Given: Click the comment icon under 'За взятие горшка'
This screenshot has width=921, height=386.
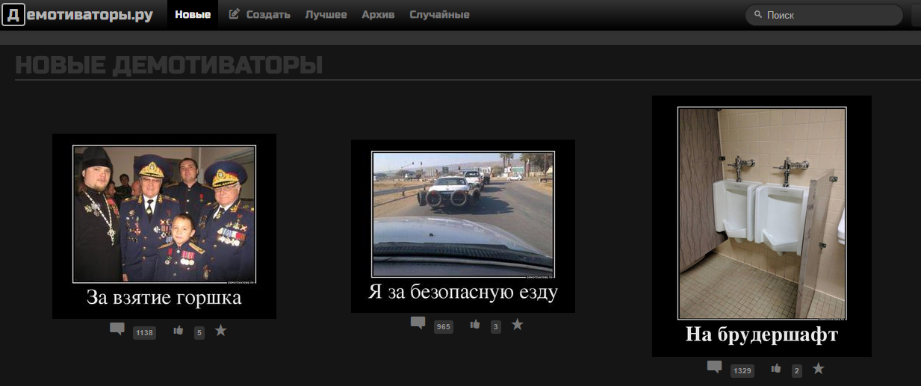Looking at the screenshot, I should [x=117, y=329].
